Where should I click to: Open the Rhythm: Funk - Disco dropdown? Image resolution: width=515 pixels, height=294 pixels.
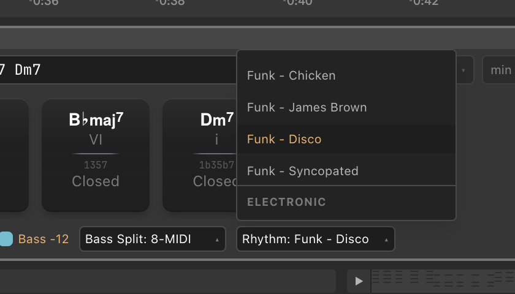tap(315, 239)
